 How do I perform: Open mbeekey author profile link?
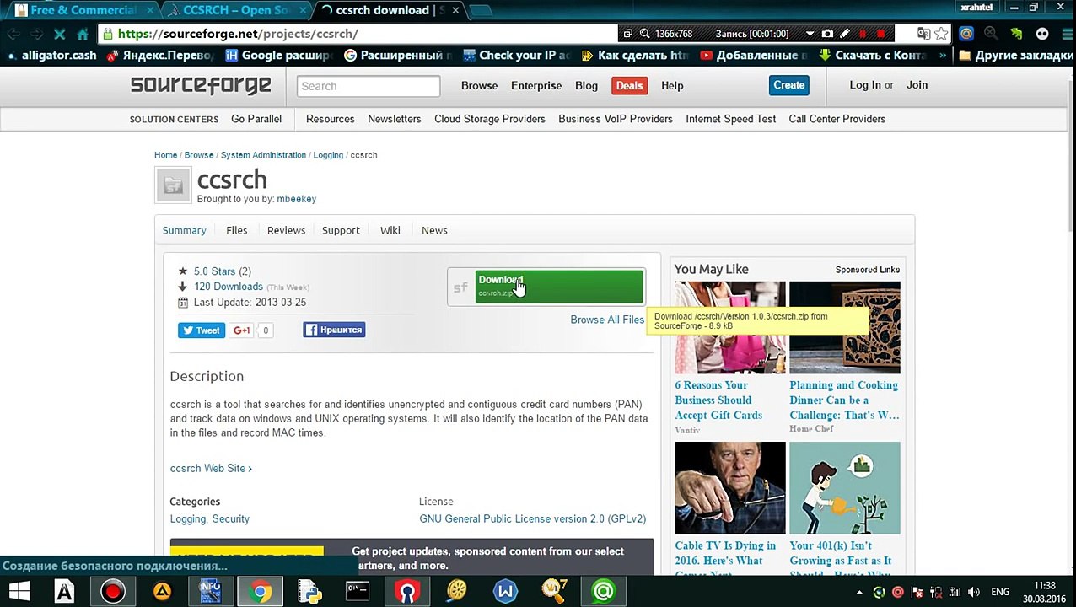tap(296, 199)
